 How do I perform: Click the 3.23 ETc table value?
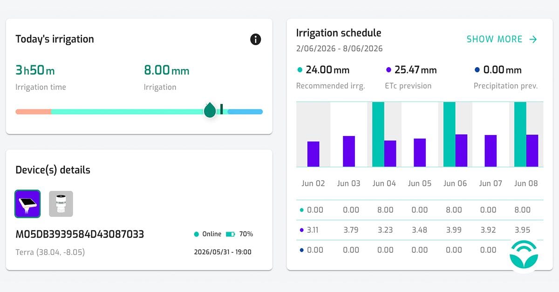pos(385,230)
